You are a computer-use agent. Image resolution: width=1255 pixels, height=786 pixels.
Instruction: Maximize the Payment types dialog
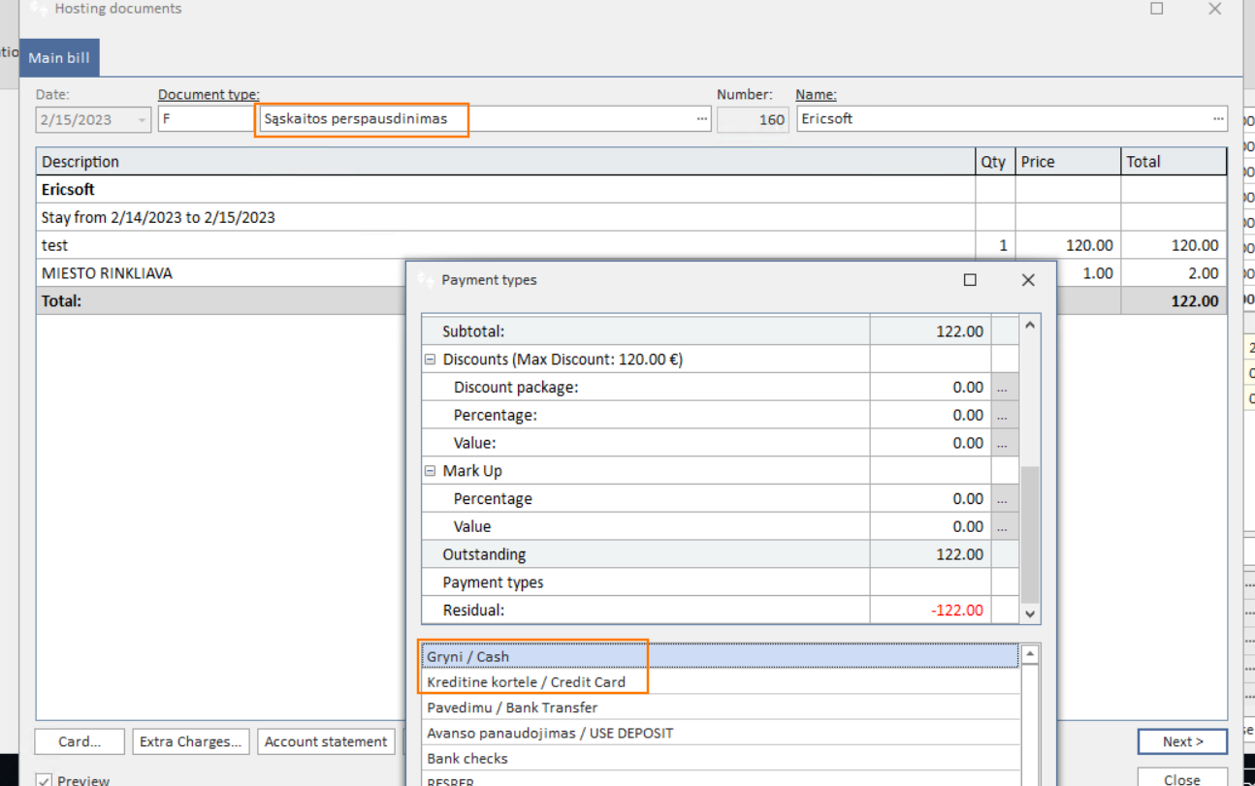(970, 280)
